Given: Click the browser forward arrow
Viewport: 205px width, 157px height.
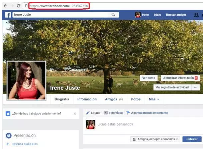Looking at the screenshot, I should point(12,6).
